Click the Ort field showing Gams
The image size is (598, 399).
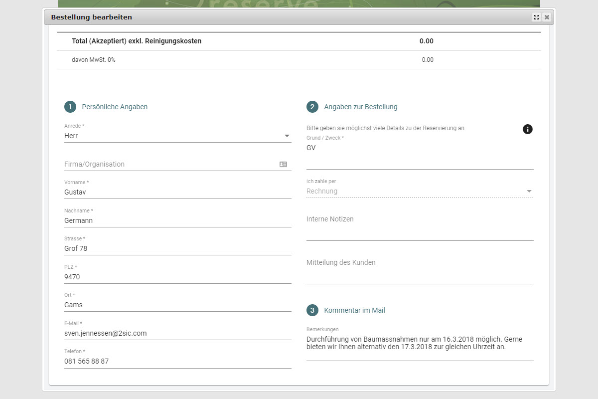tap(177, 305)
